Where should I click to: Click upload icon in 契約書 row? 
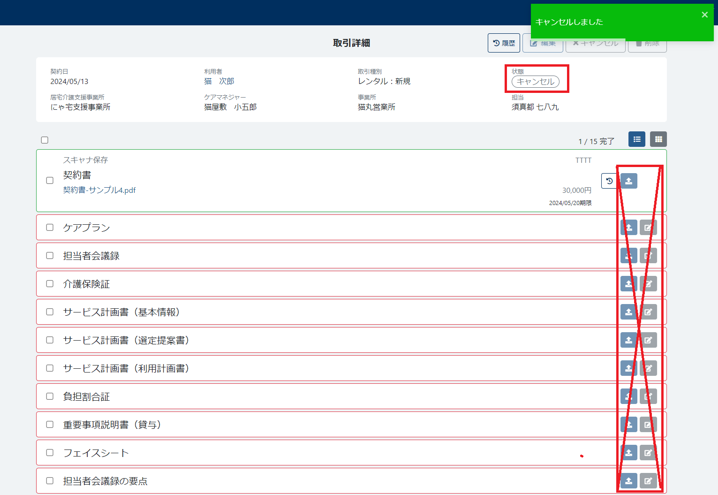pos(628,181)
